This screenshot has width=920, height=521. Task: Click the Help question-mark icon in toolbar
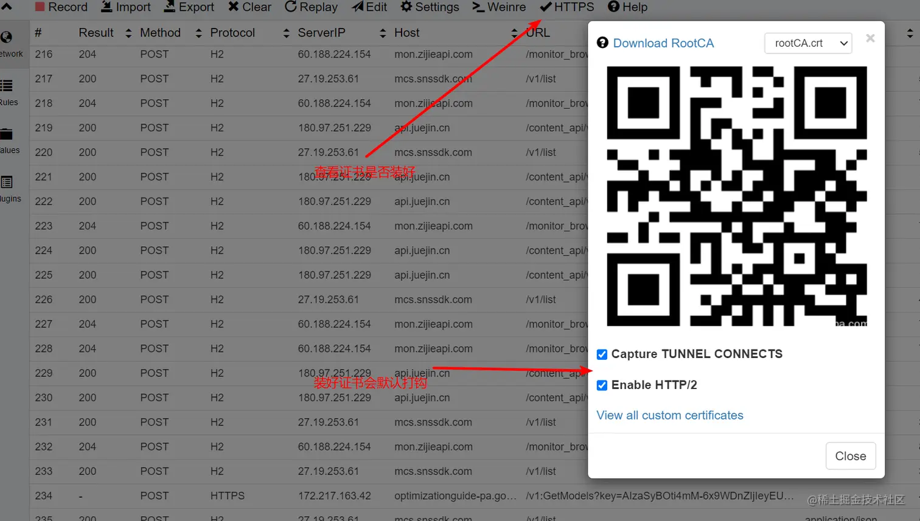click(x=613, y=7)
